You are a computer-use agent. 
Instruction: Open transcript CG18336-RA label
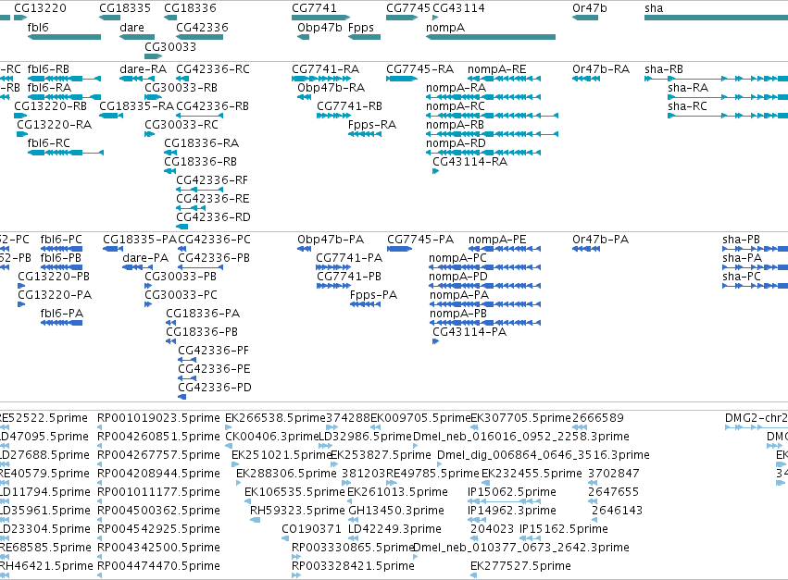(201, 143)
